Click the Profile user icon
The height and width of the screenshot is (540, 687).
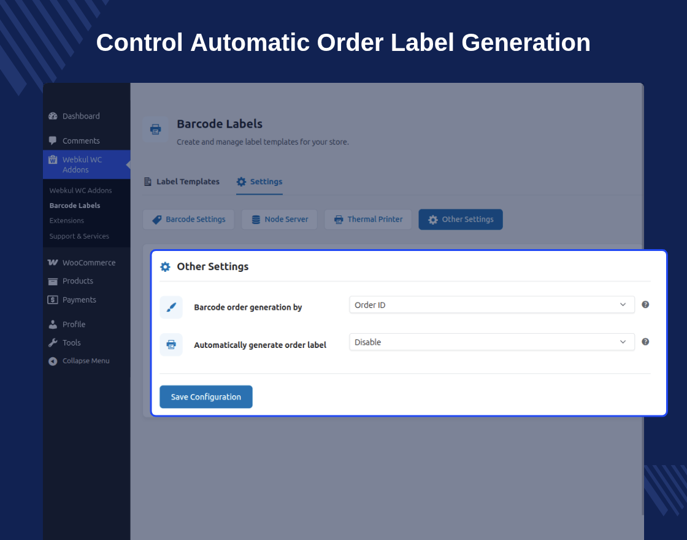click(53, 325)
